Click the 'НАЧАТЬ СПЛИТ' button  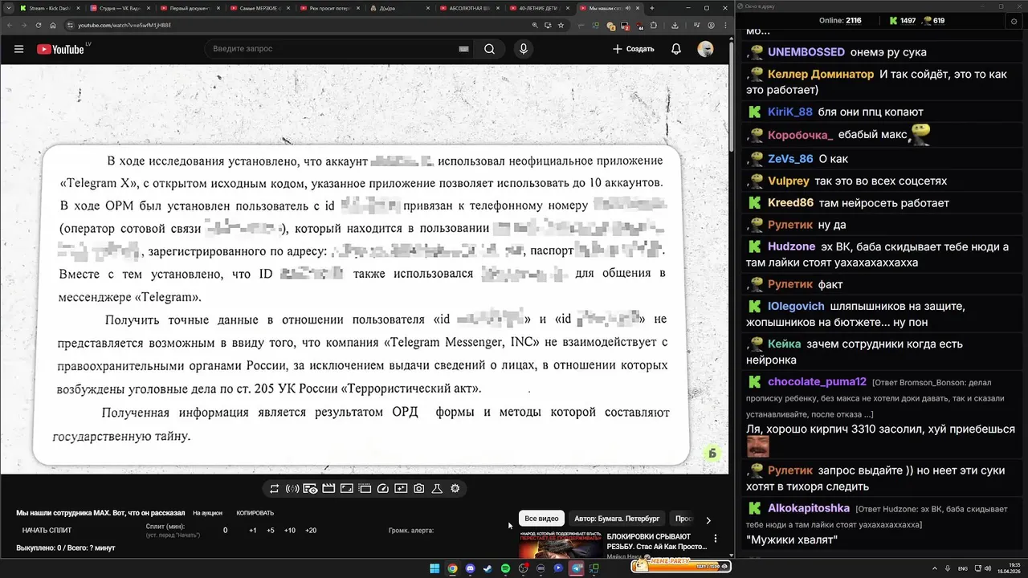(x=47, y=530)
